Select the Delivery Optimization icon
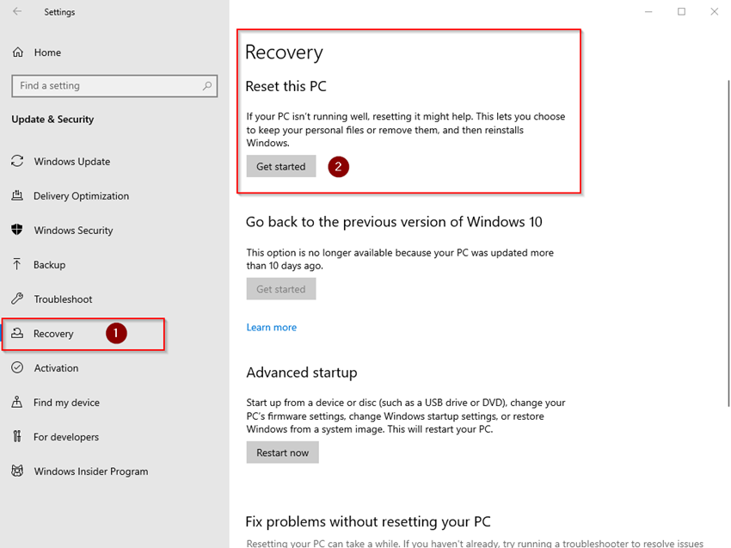This screenshot has width=731, height=548. click(18, 195)
